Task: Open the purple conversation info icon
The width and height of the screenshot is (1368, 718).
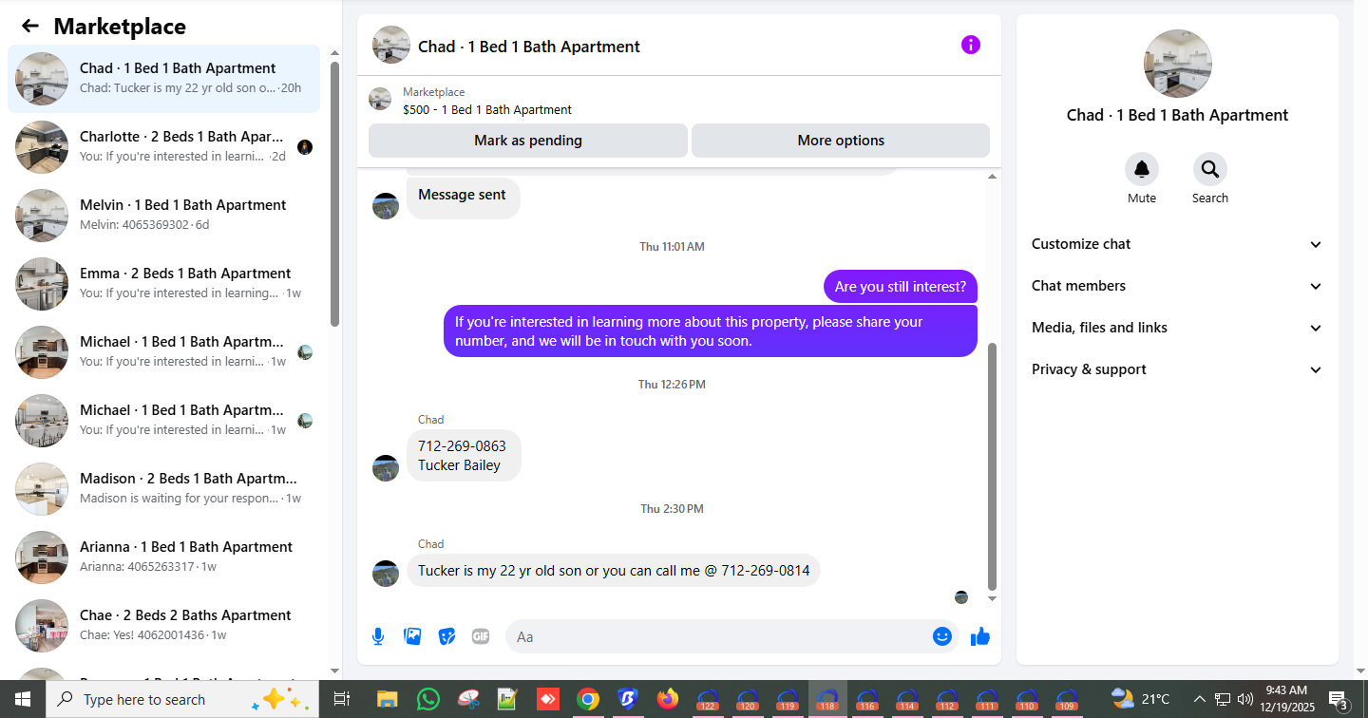Action: point(970,45)
